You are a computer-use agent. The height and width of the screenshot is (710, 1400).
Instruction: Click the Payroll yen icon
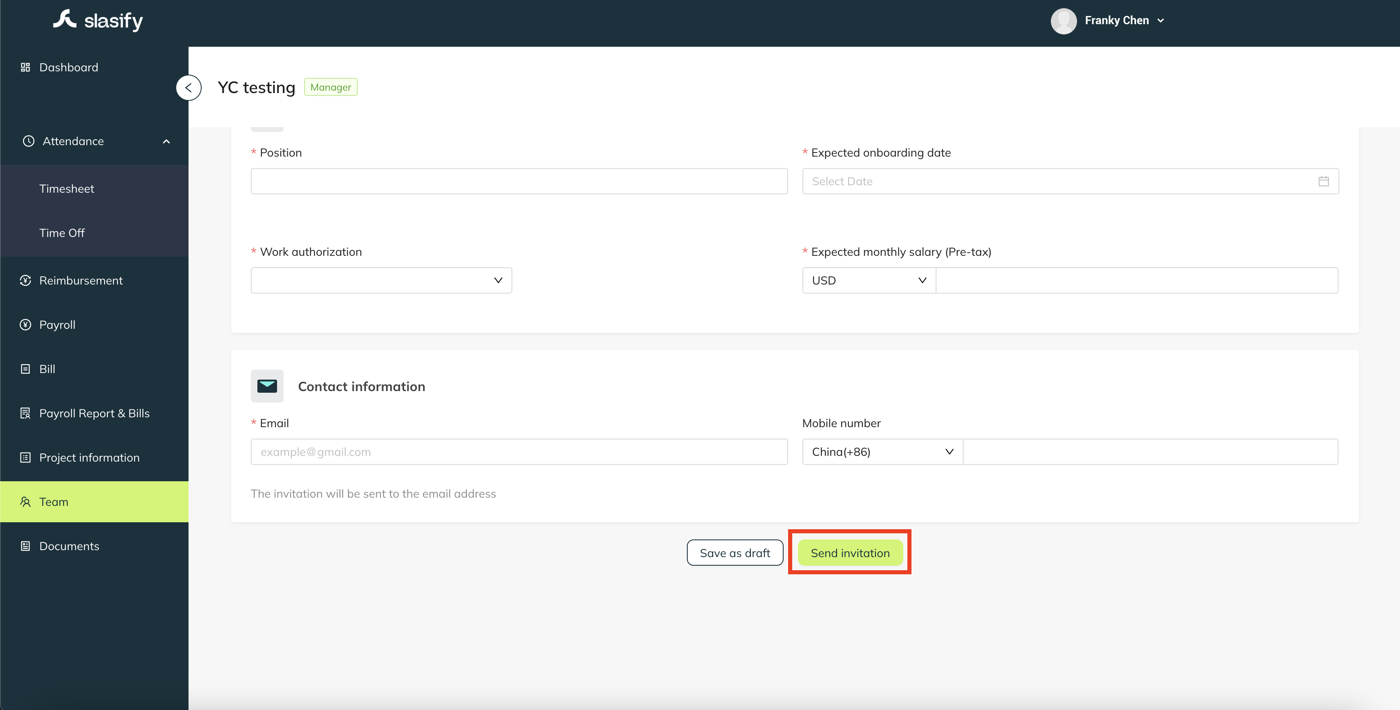pyautogui.click(x=25, y=325)
